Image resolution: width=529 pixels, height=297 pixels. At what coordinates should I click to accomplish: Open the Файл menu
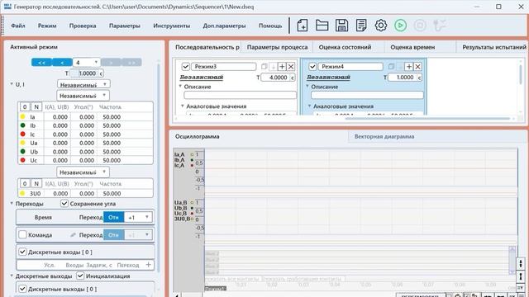point(18,26)
